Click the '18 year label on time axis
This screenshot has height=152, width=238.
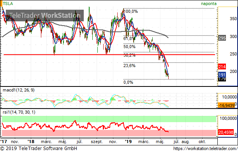[x=31, y=142]
